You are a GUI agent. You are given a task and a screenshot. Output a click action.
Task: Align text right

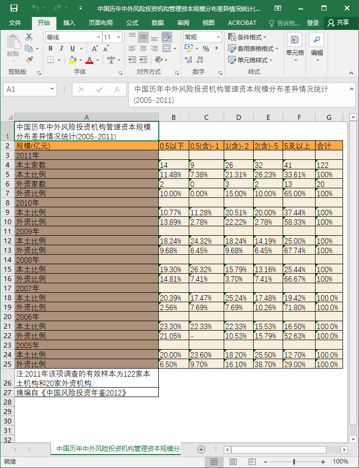154,48
